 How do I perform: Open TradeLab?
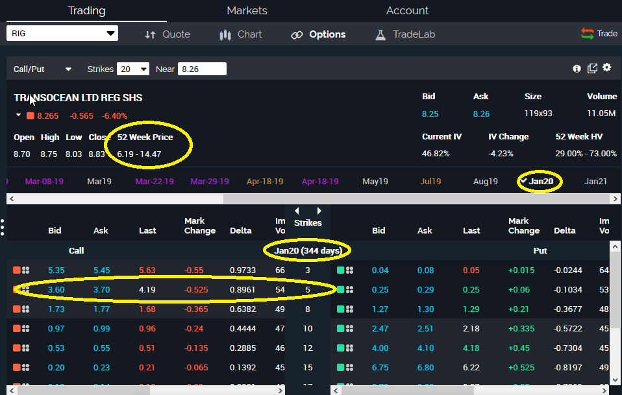point(405,34)
